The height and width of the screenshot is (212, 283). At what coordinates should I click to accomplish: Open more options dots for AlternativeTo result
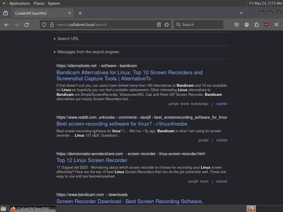pyautogui.click(x=212, y=104)
